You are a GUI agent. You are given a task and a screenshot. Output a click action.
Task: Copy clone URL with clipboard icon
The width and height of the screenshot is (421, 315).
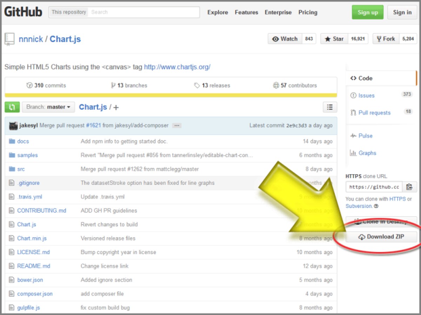(409, 187)
